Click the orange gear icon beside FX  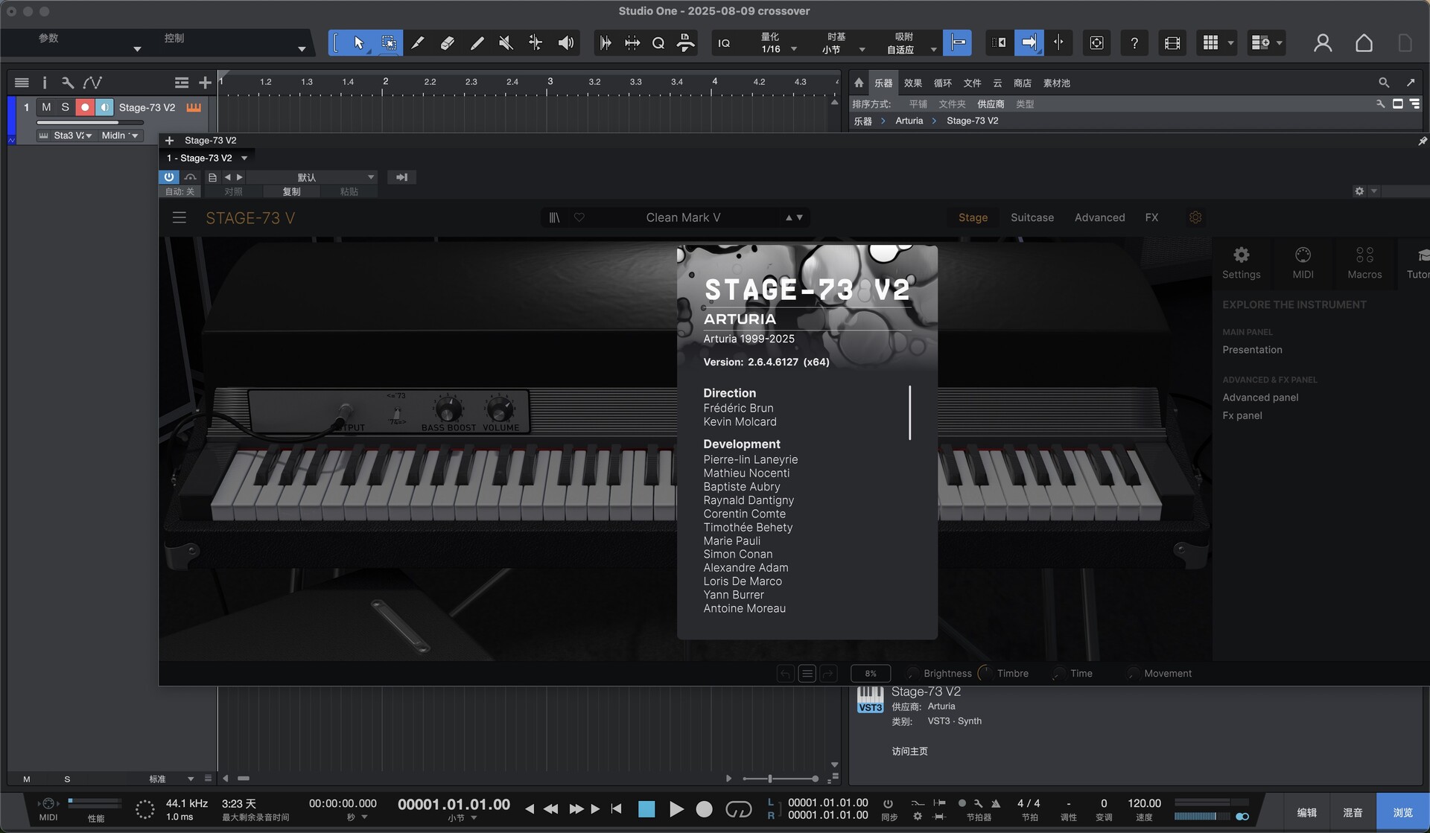(x=1195, y=217)
